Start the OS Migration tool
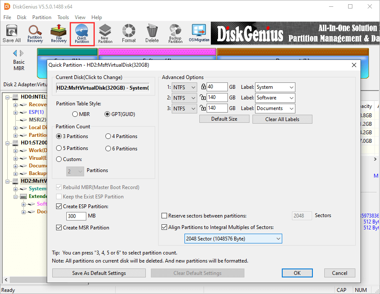This screenshot has width=380, height=294. tap(199, 34)
